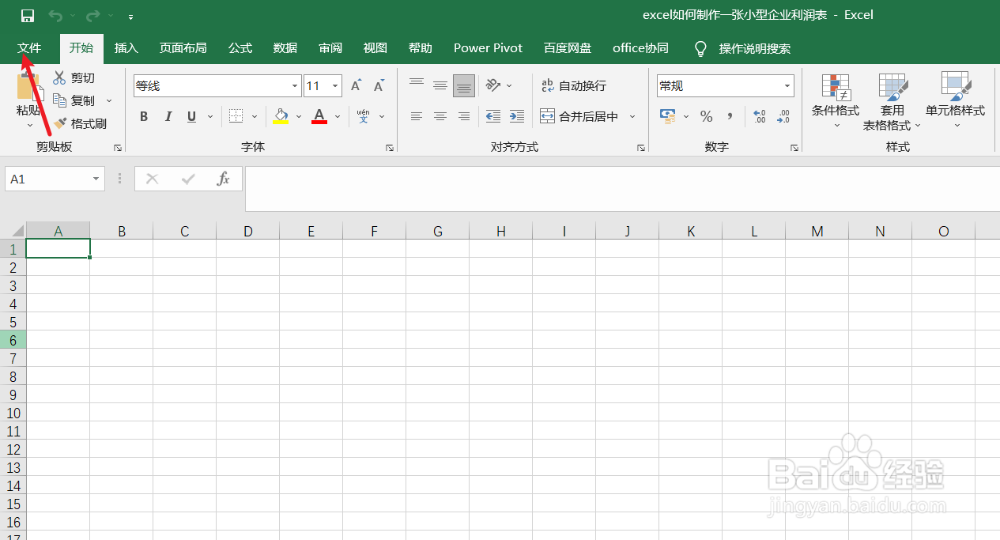Open the 对齐方式 dialog launcher

point(641,148)
